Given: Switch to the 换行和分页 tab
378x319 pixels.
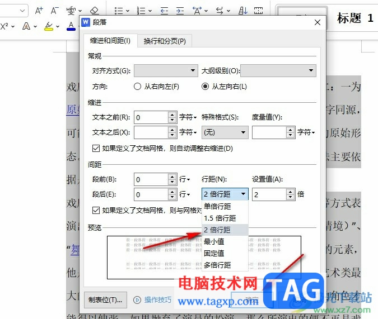Looking at the screenshot, I should 165,41.
